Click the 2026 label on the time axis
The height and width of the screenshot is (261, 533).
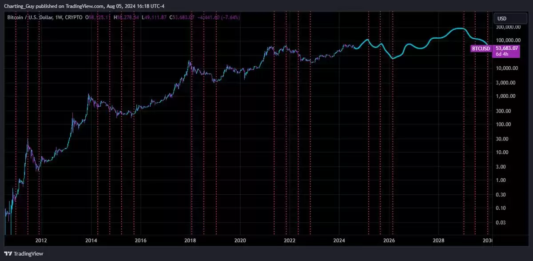coord(389,241)
